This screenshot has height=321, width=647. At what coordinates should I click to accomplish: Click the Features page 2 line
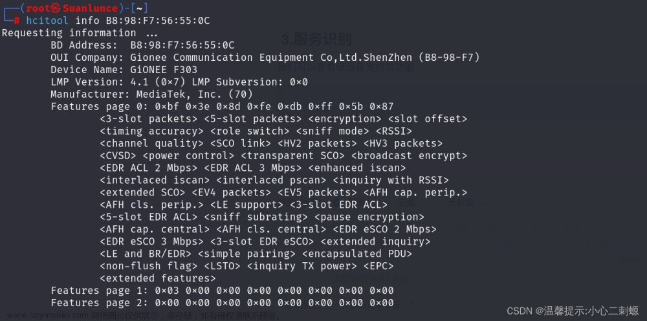tap(222, 303)
